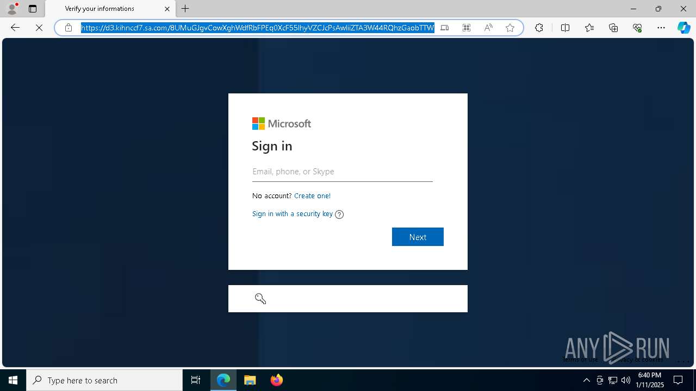Open the sign-in options key panel
696x391 pixels.
[x=348, y=299]
